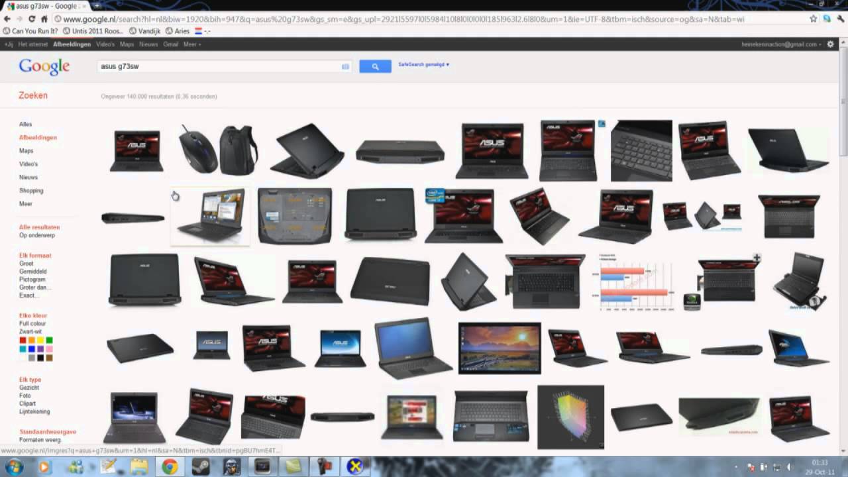The image size is (848, 477).
Task: Go back using browser back arrow
Action: (7, 19)
